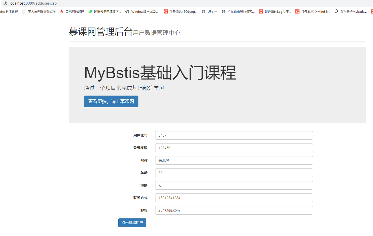Image resolution: width=373 pixels, height=236 pixels.
Task: Open the 最详细的Log4J使... bookmark
Action: click(275, 11)
